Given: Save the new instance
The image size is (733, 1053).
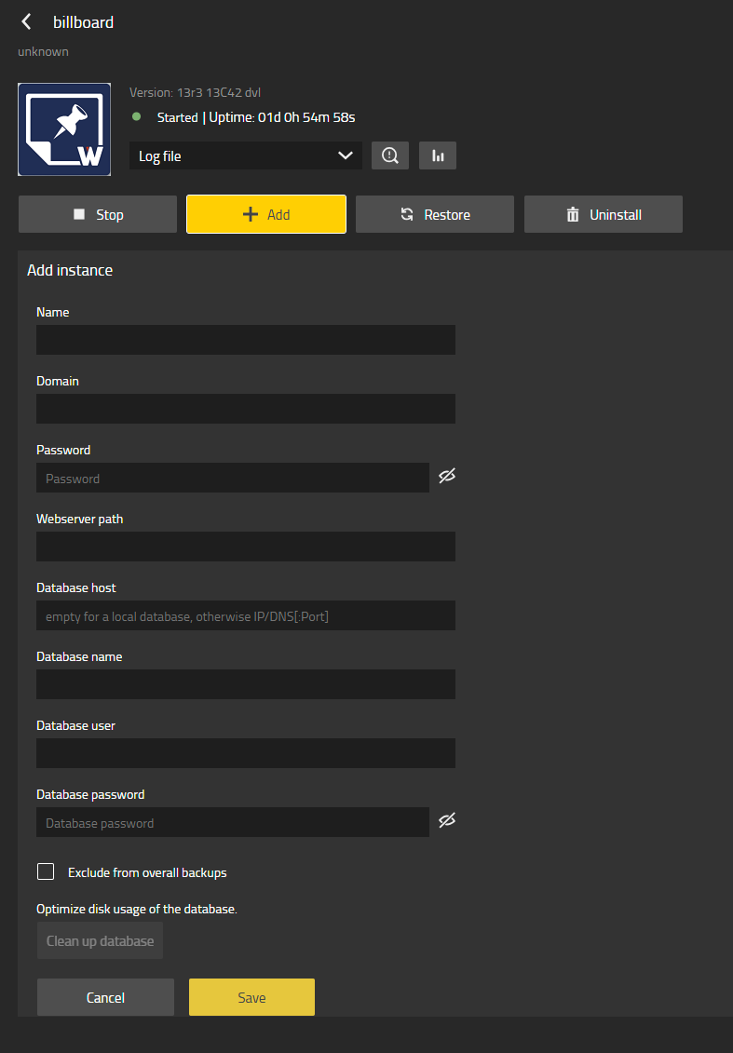Looking at the screenshot, I should (x=251, y=997).
